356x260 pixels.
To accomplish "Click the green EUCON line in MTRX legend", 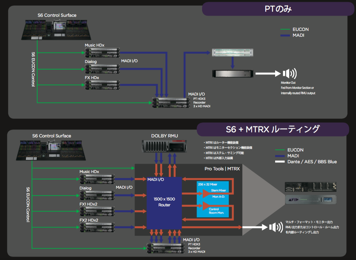I will [280, 150].
